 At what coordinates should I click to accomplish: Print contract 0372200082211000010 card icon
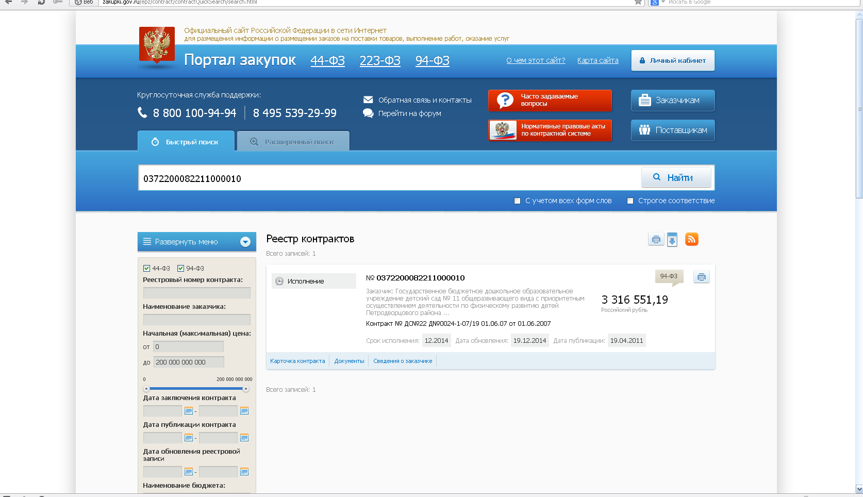pos(701,277)
